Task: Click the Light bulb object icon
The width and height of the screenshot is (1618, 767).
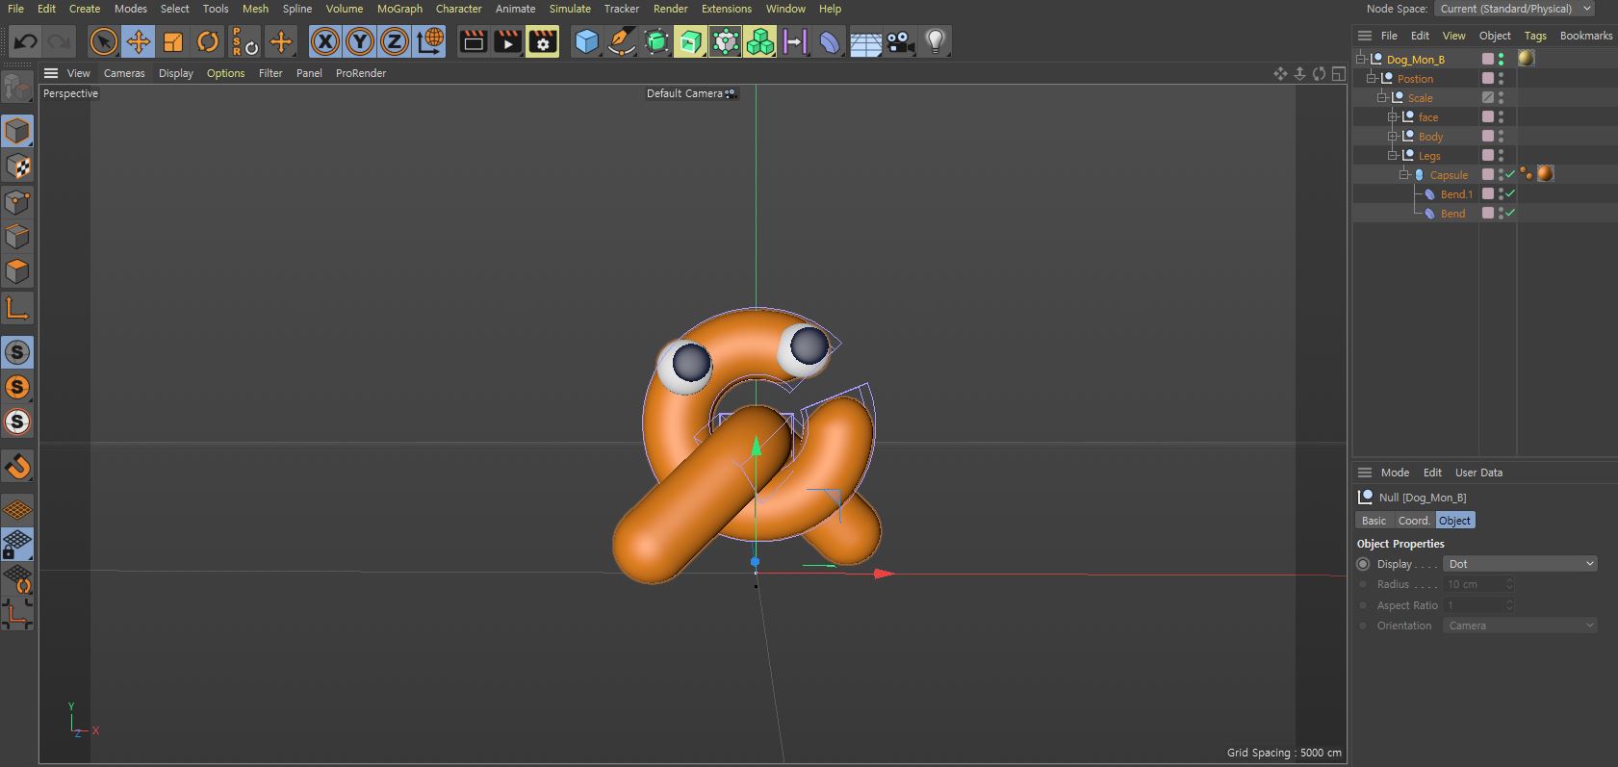Action: [935, 41]
